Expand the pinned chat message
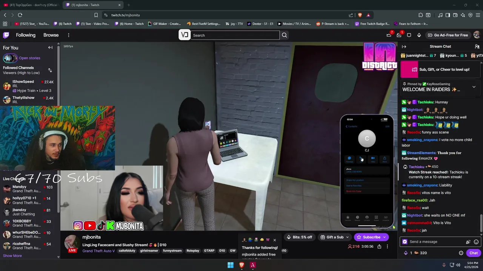 474,87
